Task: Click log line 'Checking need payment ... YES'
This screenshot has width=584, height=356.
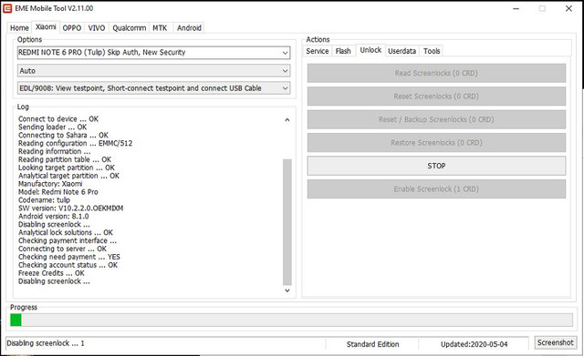Action: click(69, 257)
